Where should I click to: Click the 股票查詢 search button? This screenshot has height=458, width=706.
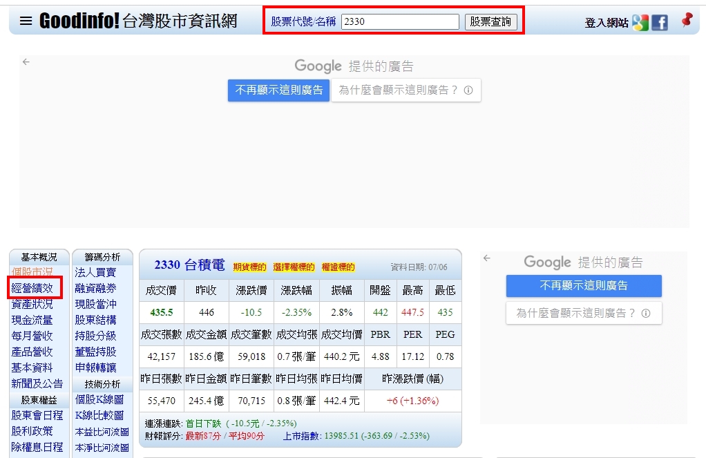pyautogui.click(x=490, y=21)
